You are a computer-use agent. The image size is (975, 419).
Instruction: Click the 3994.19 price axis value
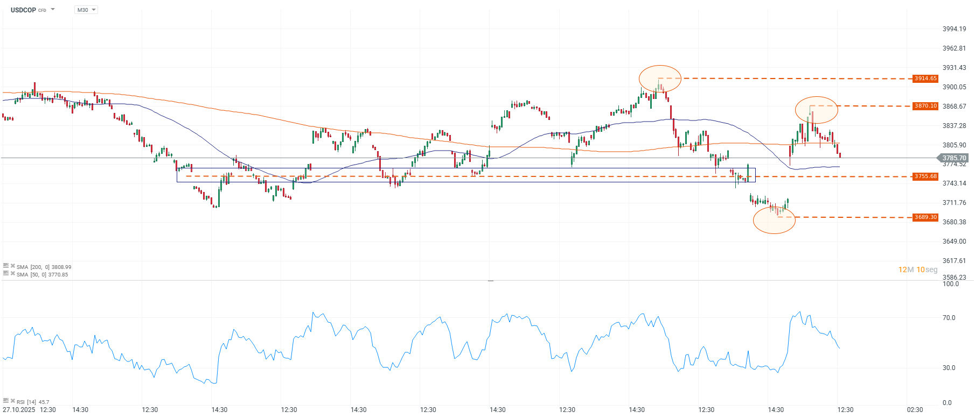pyautogui.click(x=954, y=29)
